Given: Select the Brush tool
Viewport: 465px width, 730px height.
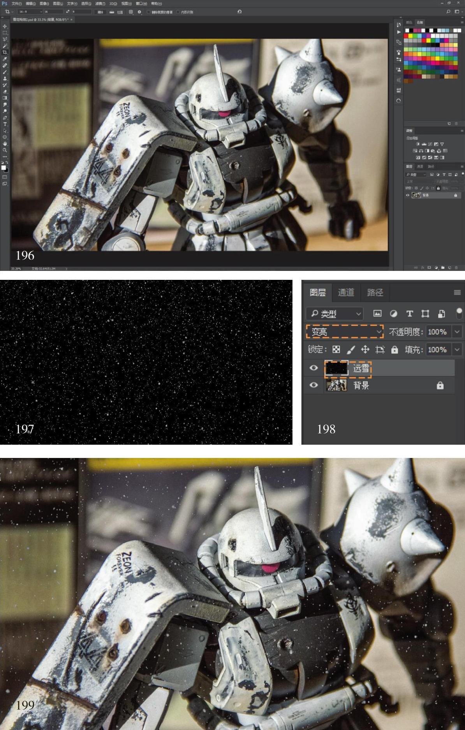Looking at the screenshot, I should (5, 72).
